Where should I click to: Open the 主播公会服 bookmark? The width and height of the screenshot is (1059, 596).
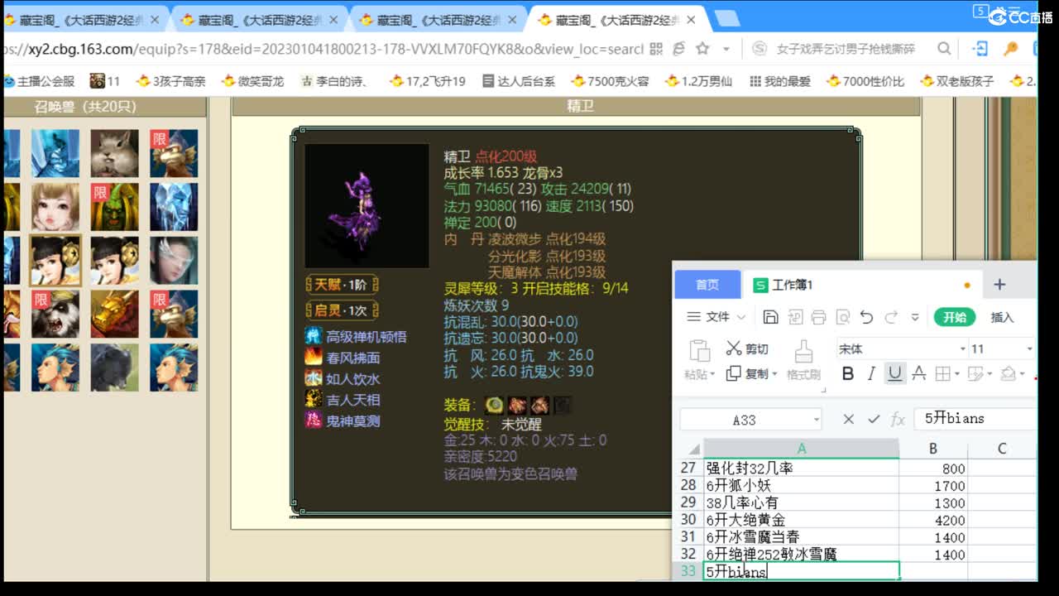39,81
